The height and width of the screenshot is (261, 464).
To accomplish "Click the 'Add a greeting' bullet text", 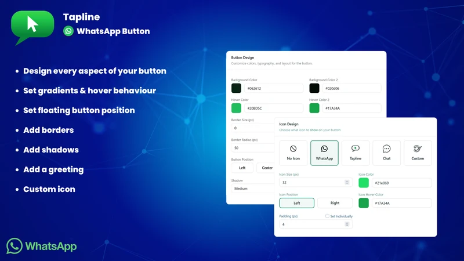I will point(53,169).
